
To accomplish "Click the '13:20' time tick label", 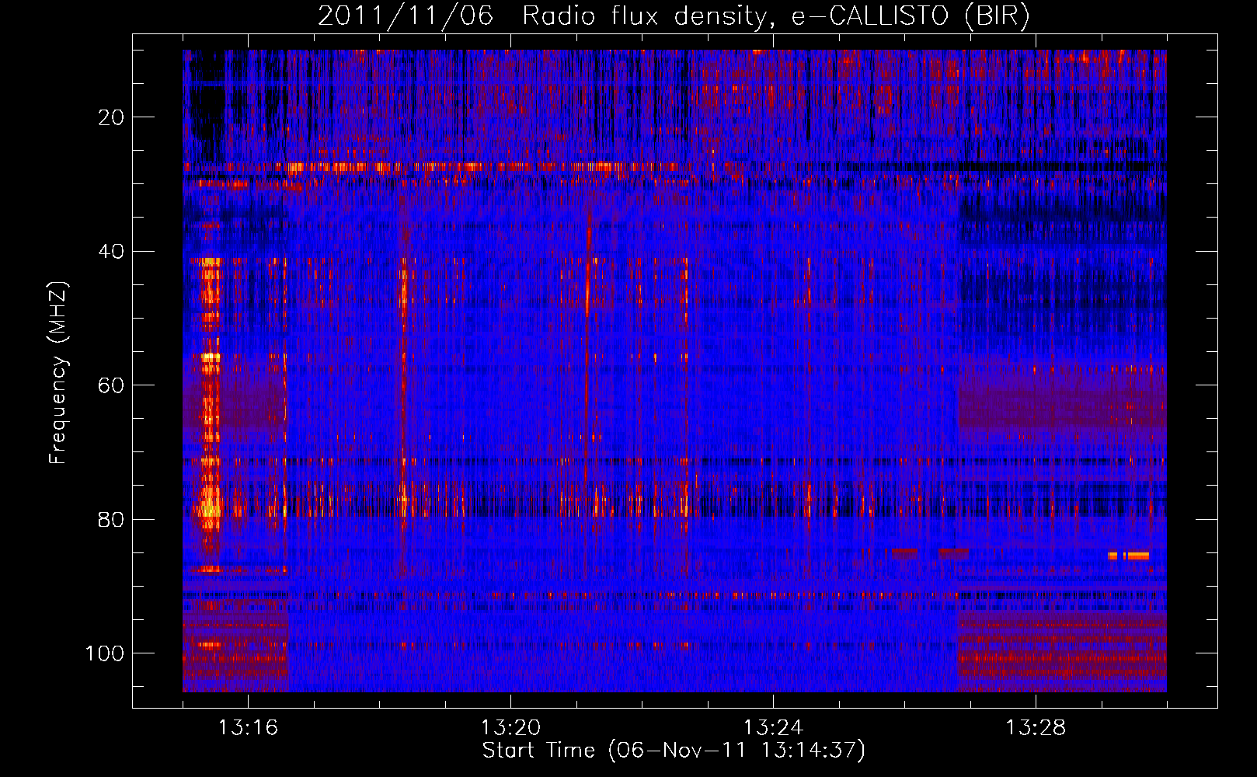I will coord(510,728).
